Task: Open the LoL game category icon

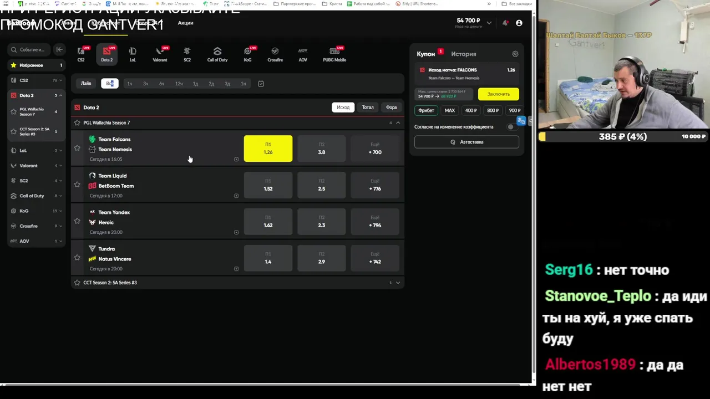Action: click(x=133, y=54)
